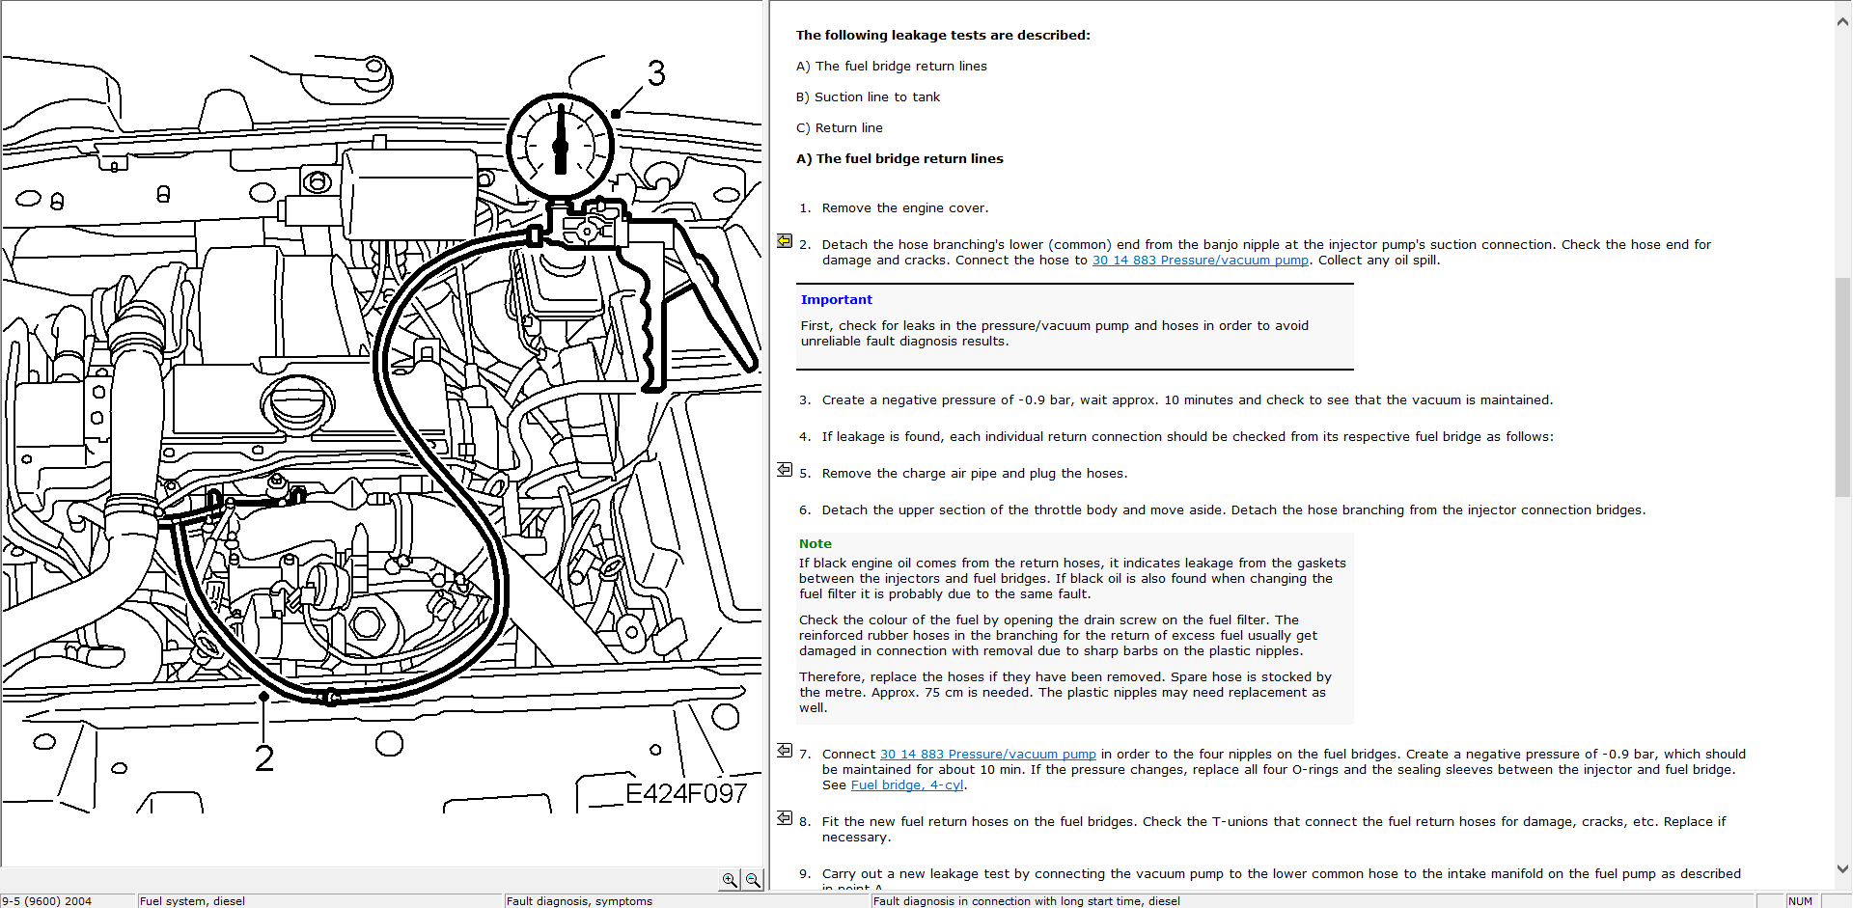1853x908 pixels.
Task: Click bold heading 'A) The fuel bridge return lines'
Action: coord(899,159)
